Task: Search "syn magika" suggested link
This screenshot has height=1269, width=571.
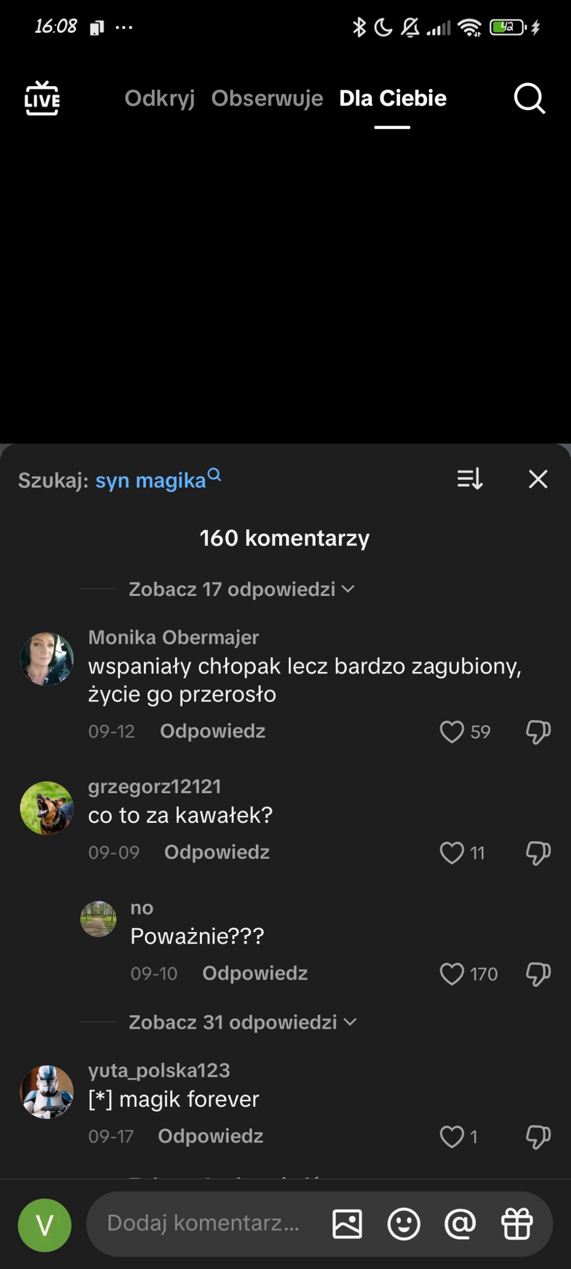Action: click(x=152, y=480)
